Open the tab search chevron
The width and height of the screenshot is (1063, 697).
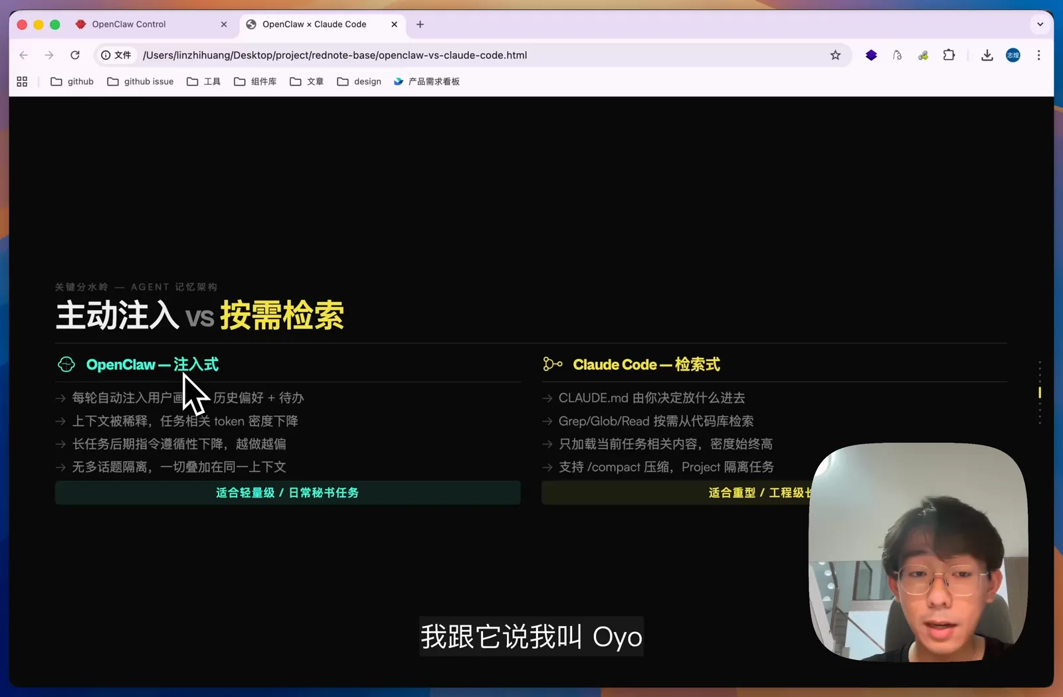(x=1040, y=25)
